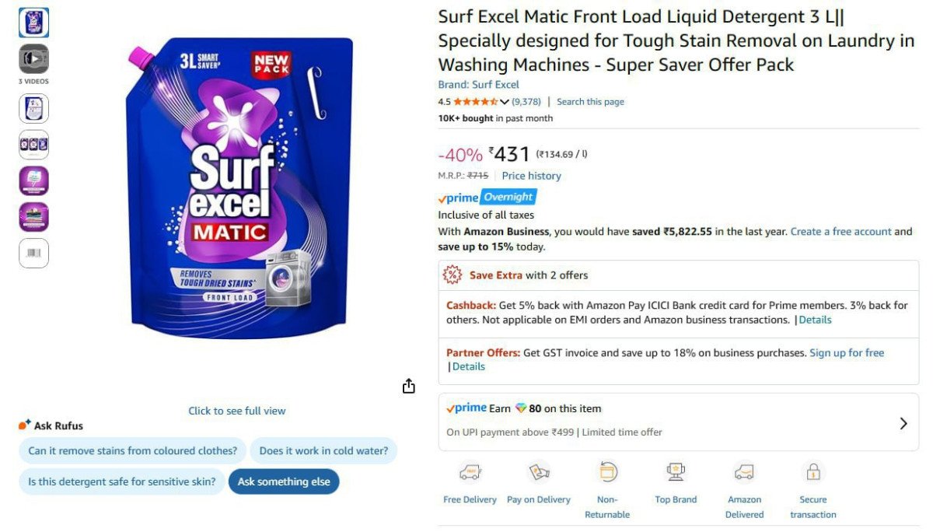Image resolution: width=933 pixels, height=532 pixels.
Task: Open the 3 Videos thumbnail
Action: pos(34,59)
